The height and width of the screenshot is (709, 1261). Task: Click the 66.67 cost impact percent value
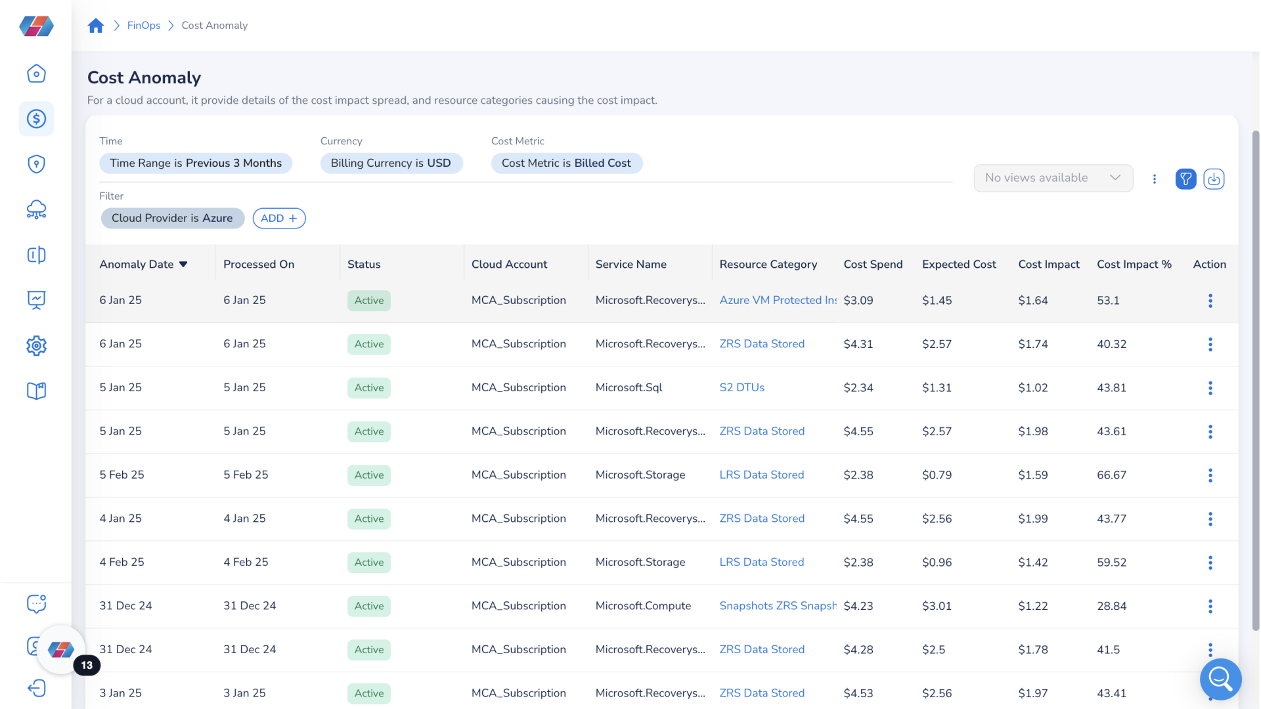[x=1111, y=475]
